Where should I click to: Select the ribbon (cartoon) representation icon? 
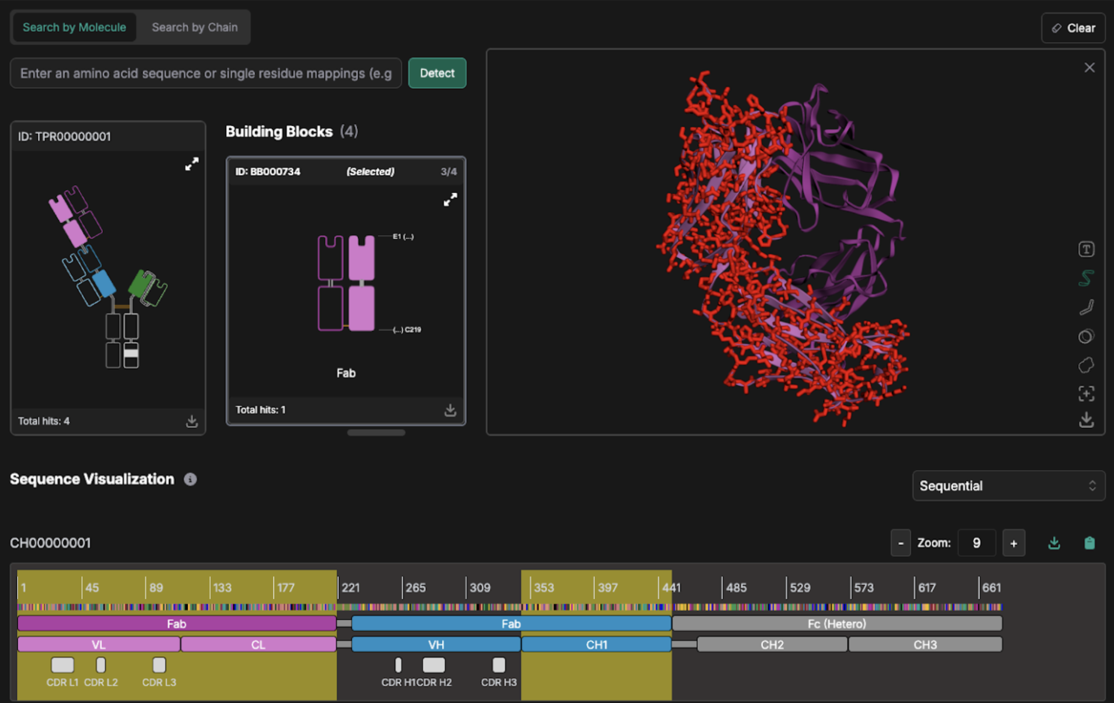[x=1086, y=278]
